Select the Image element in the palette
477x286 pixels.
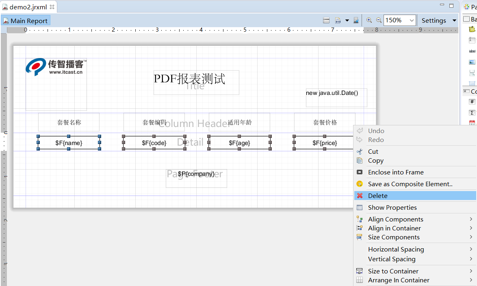point(472,62)
